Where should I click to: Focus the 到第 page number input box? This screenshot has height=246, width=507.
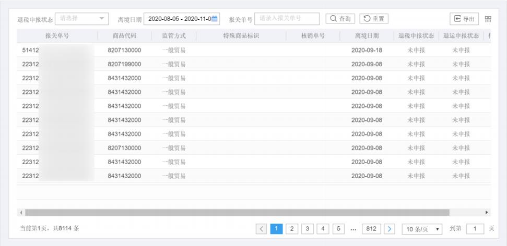[x=475, y=229]
